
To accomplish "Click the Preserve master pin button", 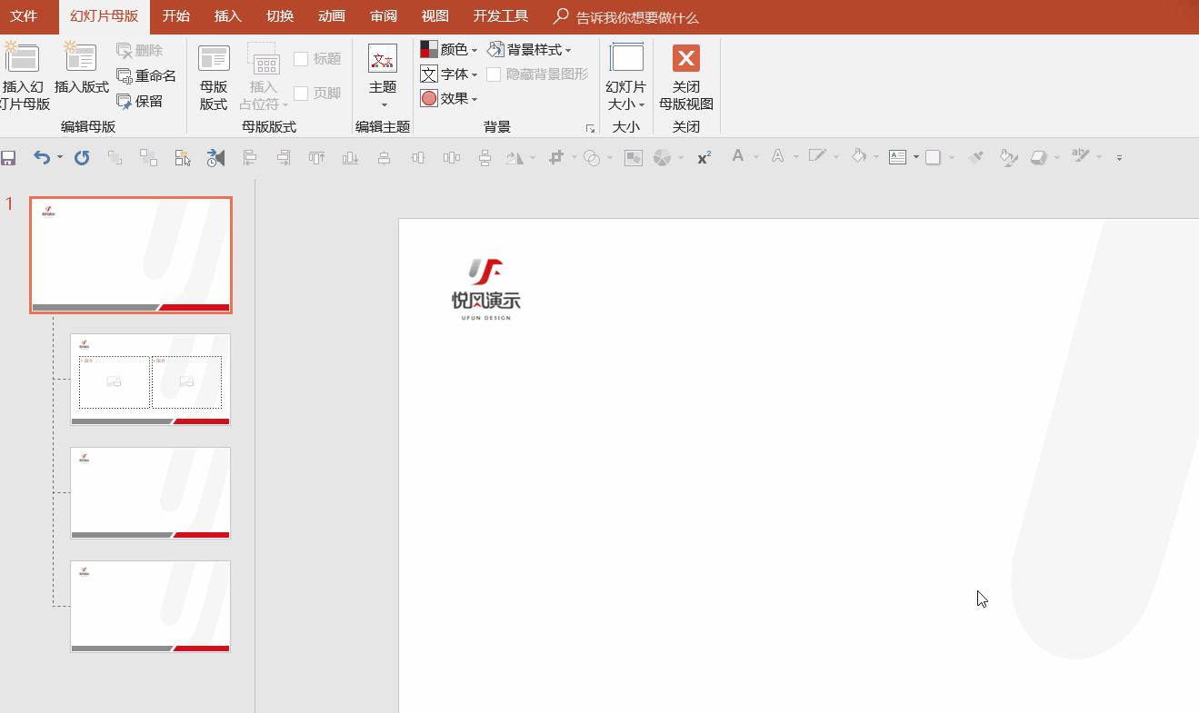I will [x=140, y=102].
